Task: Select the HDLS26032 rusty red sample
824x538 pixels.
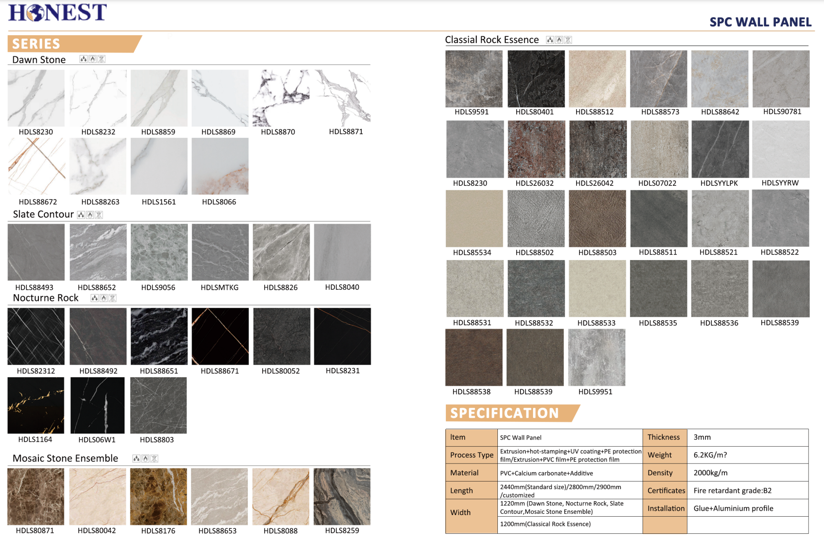Action: [536, 149]
